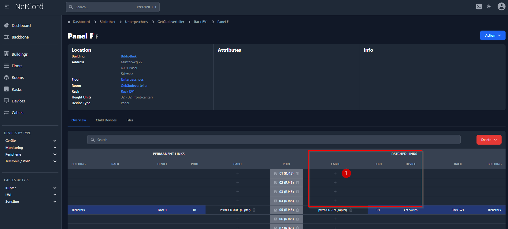This screenshot has width=508, height=229.
Task: Expand Kupfer cables section
Action: click(x=55, y=188)
